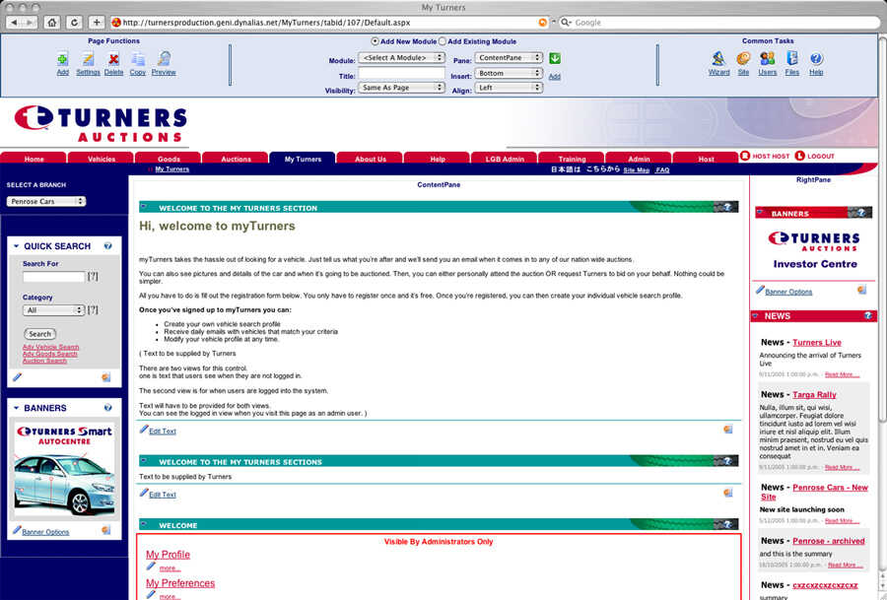This screenshot has height=600, width=887.
Task: Click Quick Search help question icon
Action: click(x=108, y=246)
